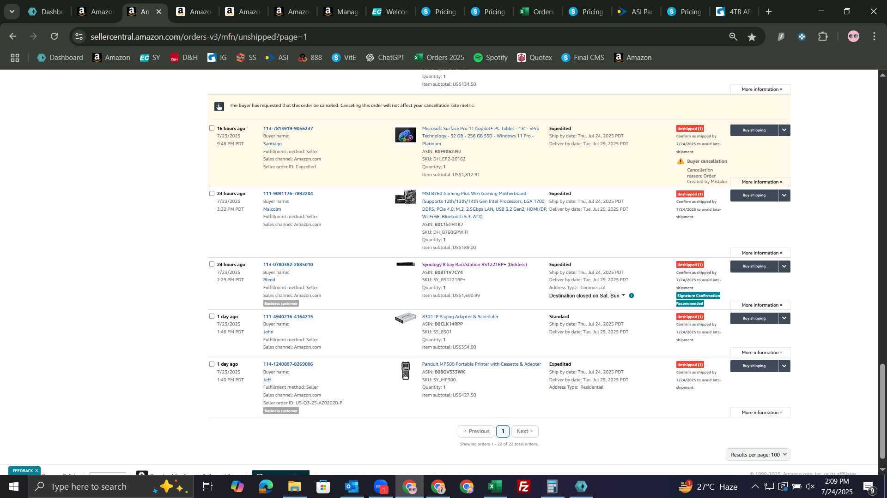The image size is (887, 498).
Task: Select checkbox for order 111-9091176-7892204
Action: (212, 193)
